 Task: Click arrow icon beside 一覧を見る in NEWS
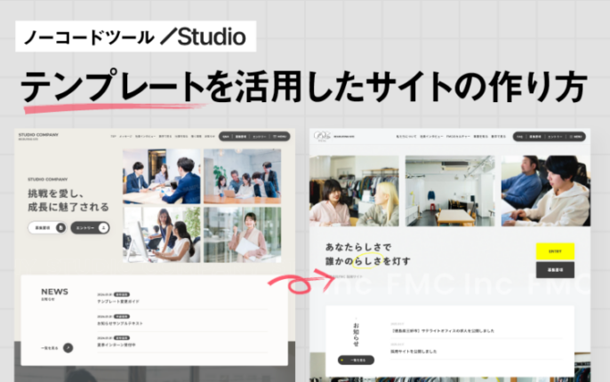point(68,348)
